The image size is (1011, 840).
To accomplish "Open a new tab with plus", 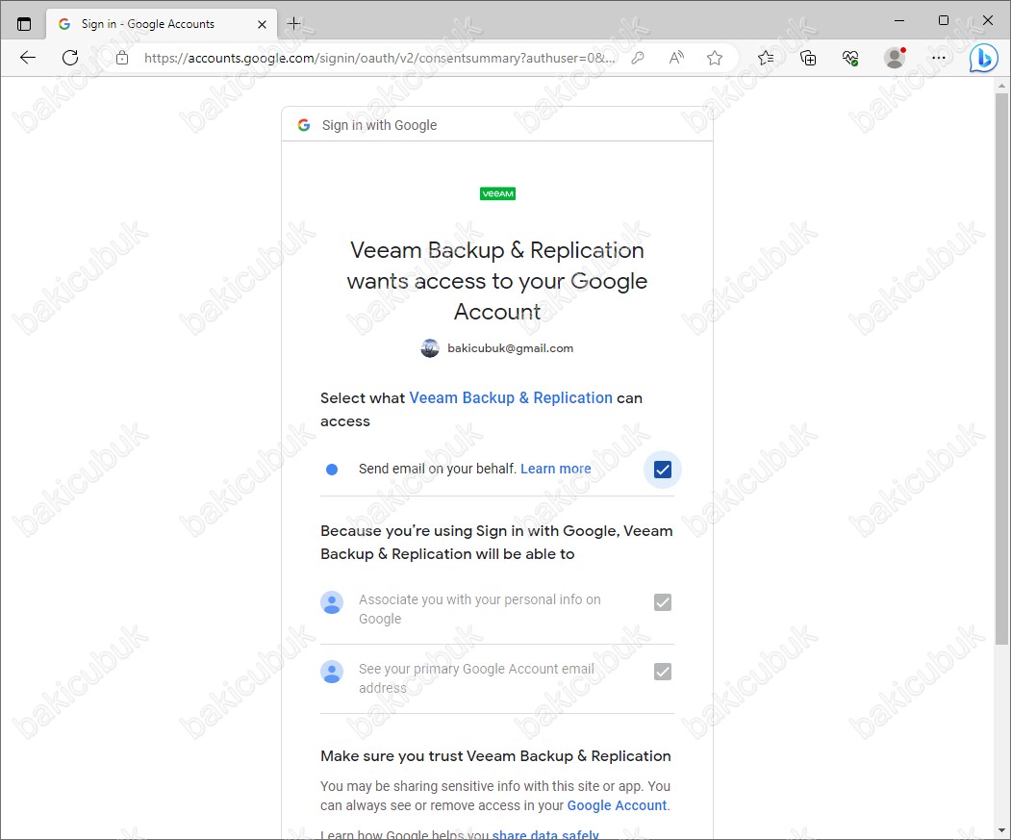I will [293, 24].
